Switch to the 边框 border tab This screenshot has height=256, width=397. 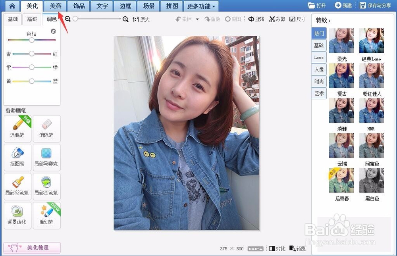(125, 6)
